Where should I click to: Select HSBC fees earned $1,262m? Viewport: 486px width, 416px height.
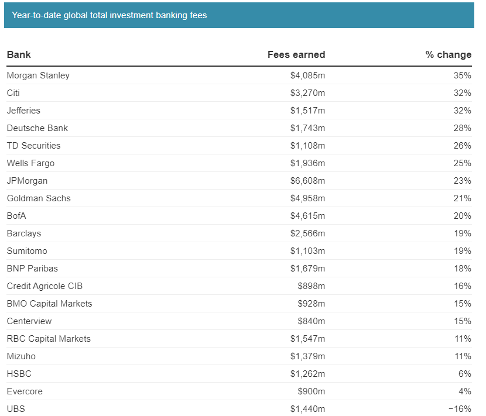(x=307, y=374)
